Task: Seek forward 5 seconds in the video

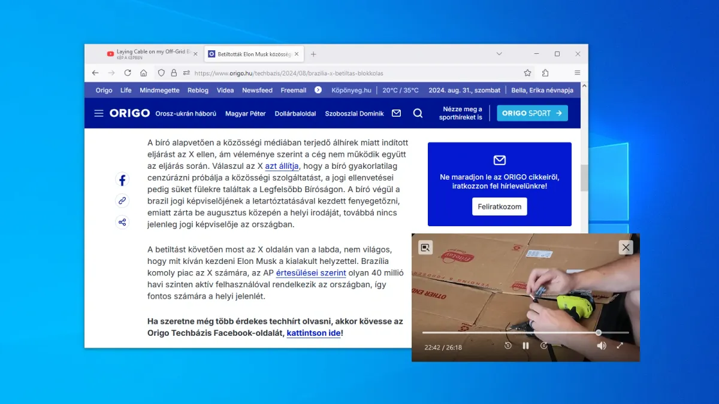Action: [544, 345]
